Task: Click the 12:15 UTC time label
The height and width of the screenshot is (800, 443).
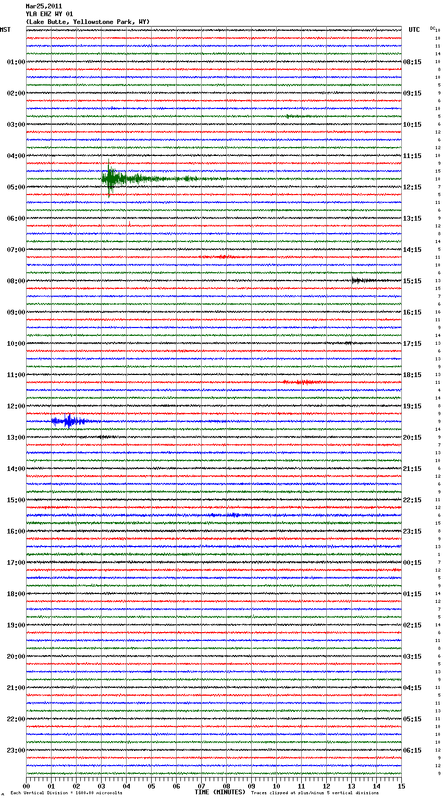Action: (412, 187)
